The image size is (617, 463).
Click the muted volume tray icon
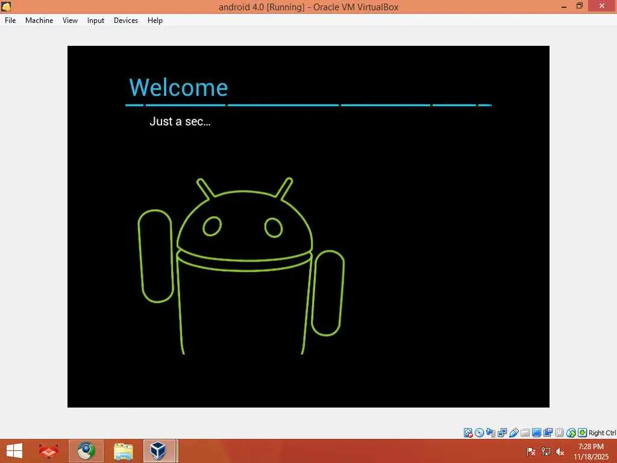[x=560, y=452]
